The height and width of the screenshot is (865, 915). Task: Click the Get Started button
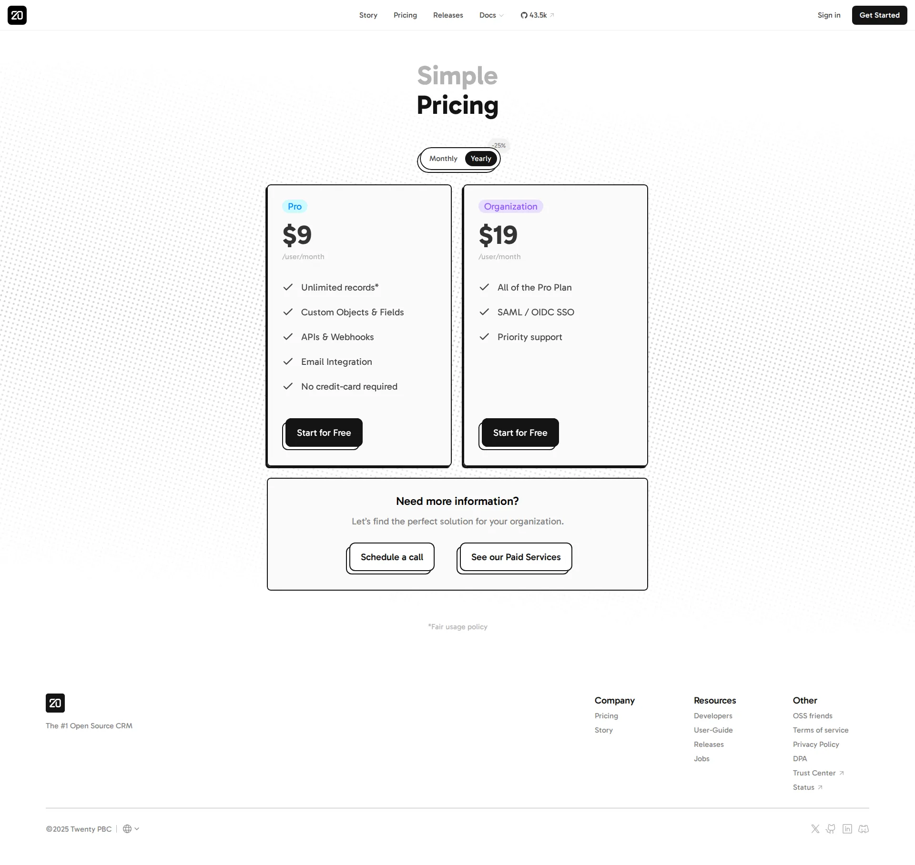(x=879, y=15)
